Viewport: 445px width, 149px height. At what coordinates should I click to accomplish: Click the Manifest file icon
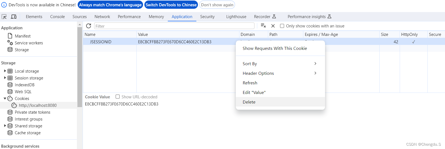click(10, 36)
